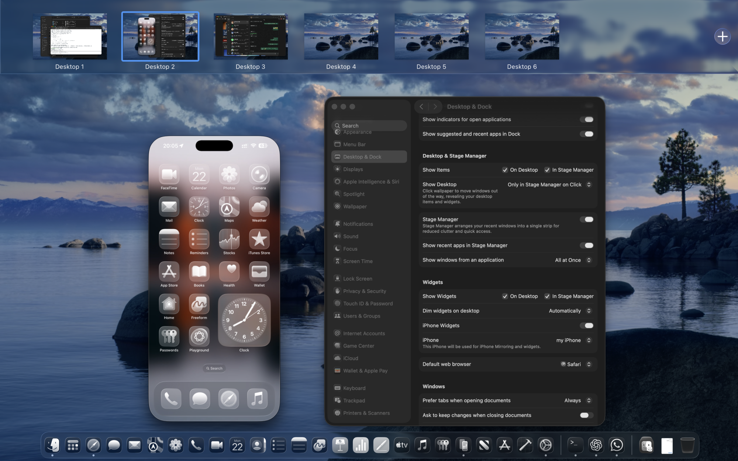Open the Trash in the Dock
The image size is (738, 461).
click(x=687, y=446)
